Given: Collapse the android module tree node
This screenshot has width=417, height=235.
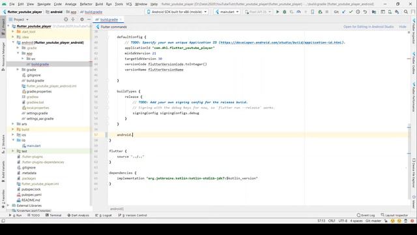Looking at the screenshot, I should coord(13,42).
